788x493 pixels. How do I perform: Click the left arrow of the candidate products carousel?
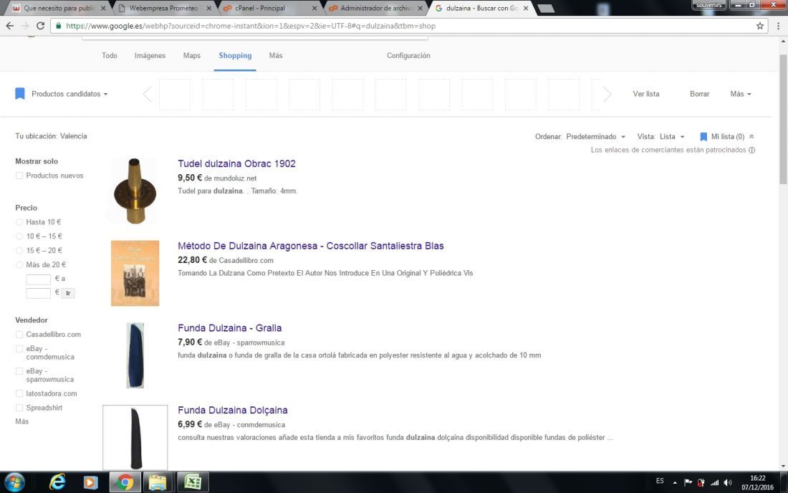click(x=148, y=94)
